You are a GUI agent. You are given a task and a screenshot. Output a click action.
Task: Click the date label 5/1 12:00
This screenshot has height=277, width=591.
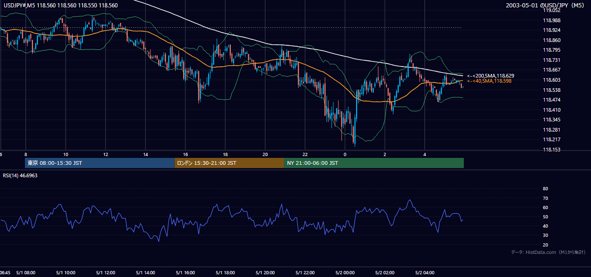tap(105, 272)
